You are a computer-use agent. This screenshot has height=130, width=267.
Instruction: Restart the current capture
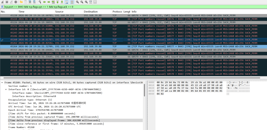(x=11, y=2)
